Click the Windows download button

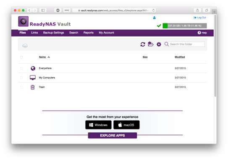click(98, 125)
